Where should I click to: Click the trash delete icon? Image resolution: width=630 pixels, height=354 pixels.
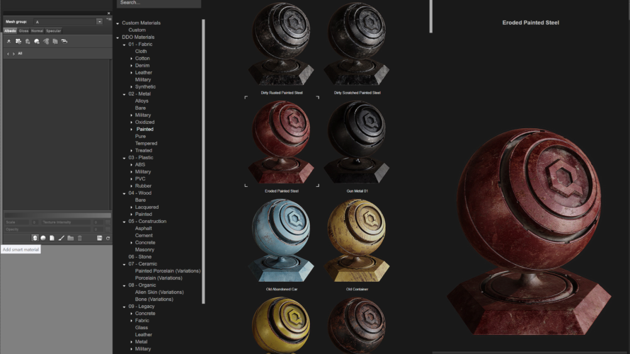tap(79, 239)
